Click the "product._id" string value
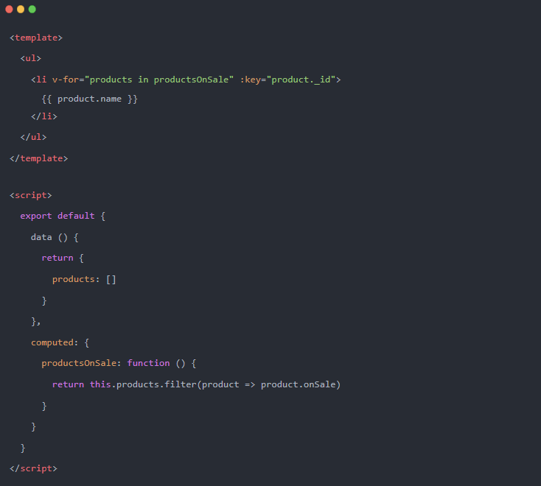The image size is (541, 486). tap(303, 79)
